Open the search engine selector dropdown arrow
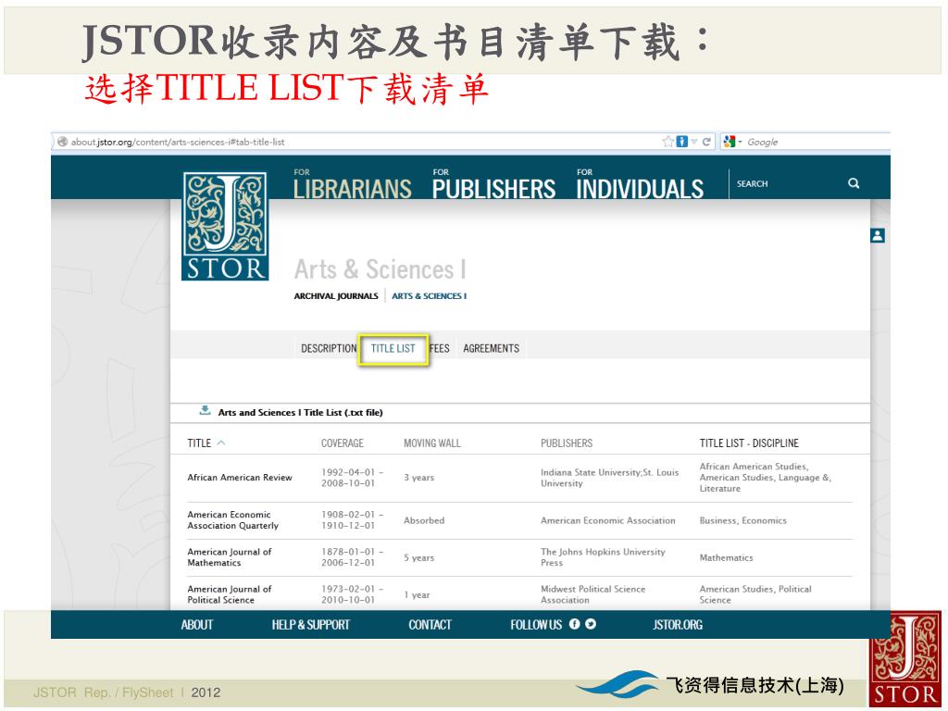The width and height of the screenshot is (948, 711). (740, 142)
